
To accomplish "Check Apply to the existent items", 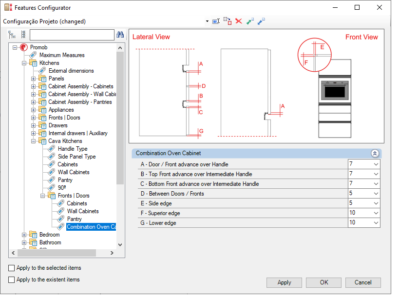I will (12, 280).
